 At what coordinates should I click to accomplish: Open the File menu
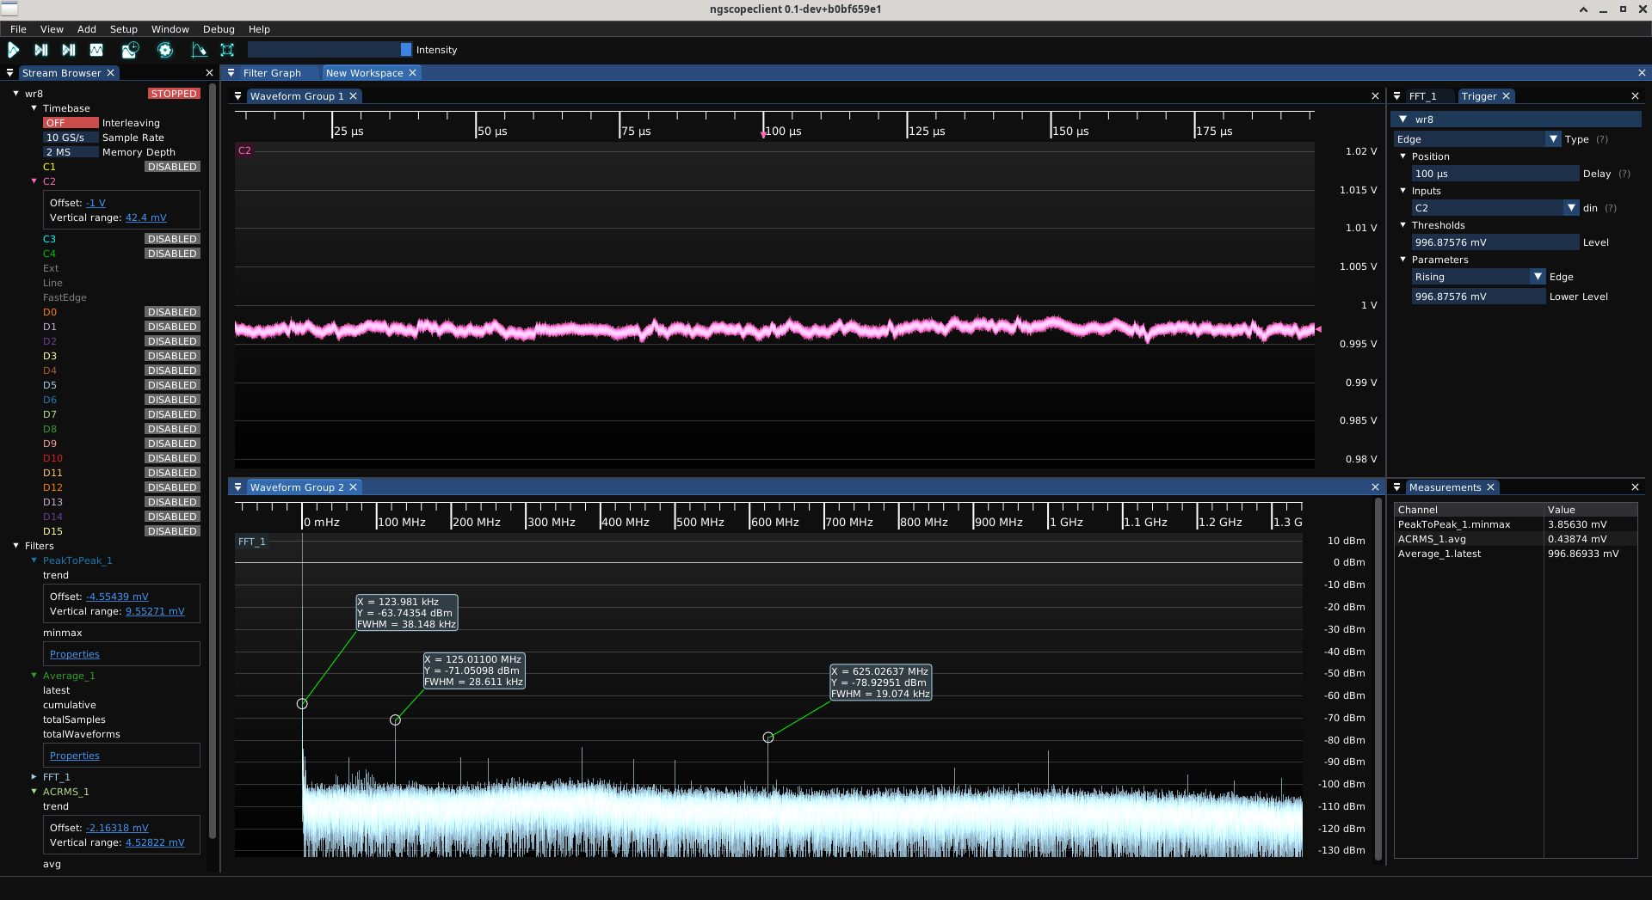coord(18,29)
